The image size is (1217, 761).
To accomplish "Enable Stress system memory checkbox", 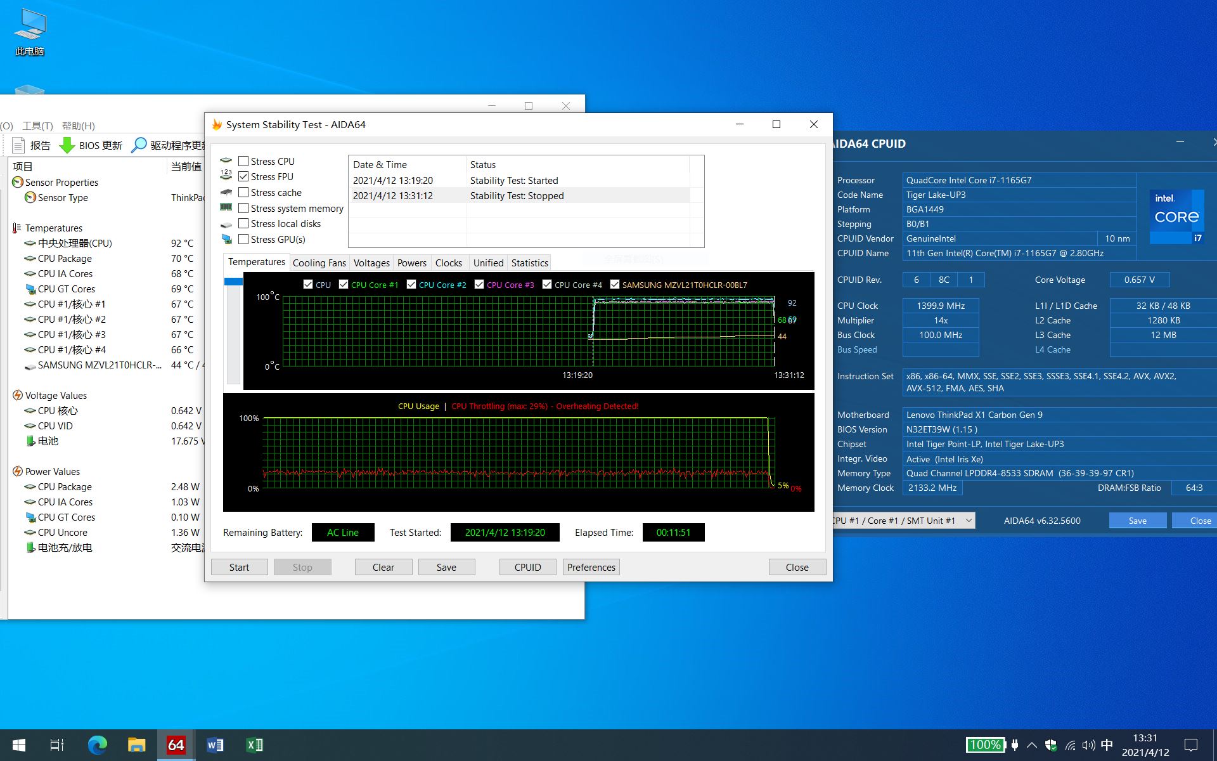I will tap(243, 208).
